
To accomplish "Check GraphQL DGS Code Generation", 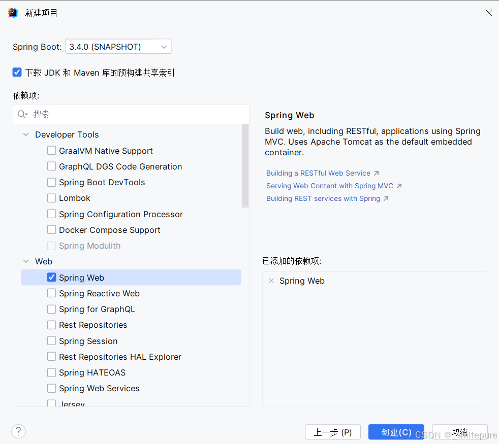I will [x=51, y=166].
